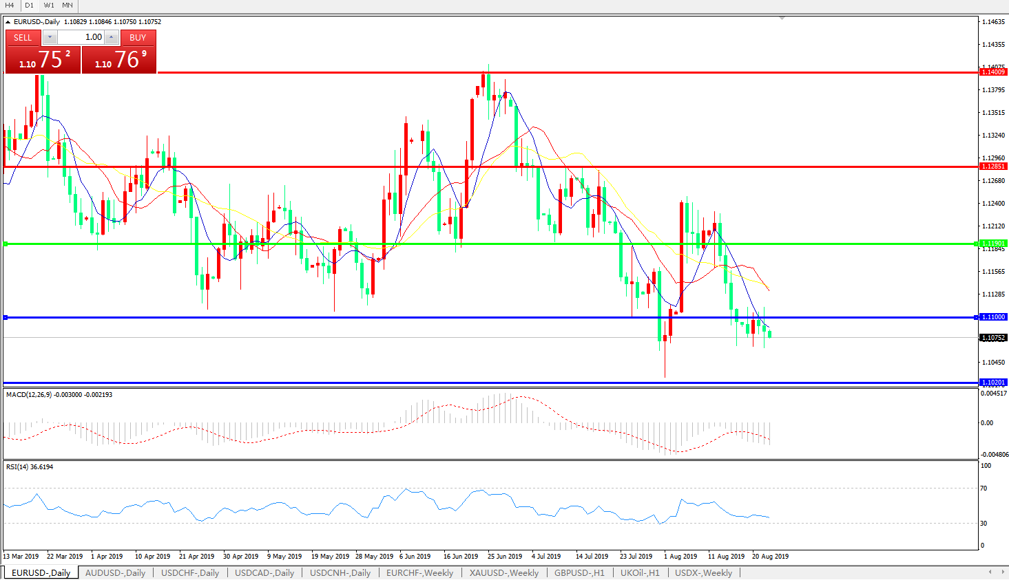Screen dimensions: 1009x580
Task: Click the trade volume input field
Action: pos(81,37)
